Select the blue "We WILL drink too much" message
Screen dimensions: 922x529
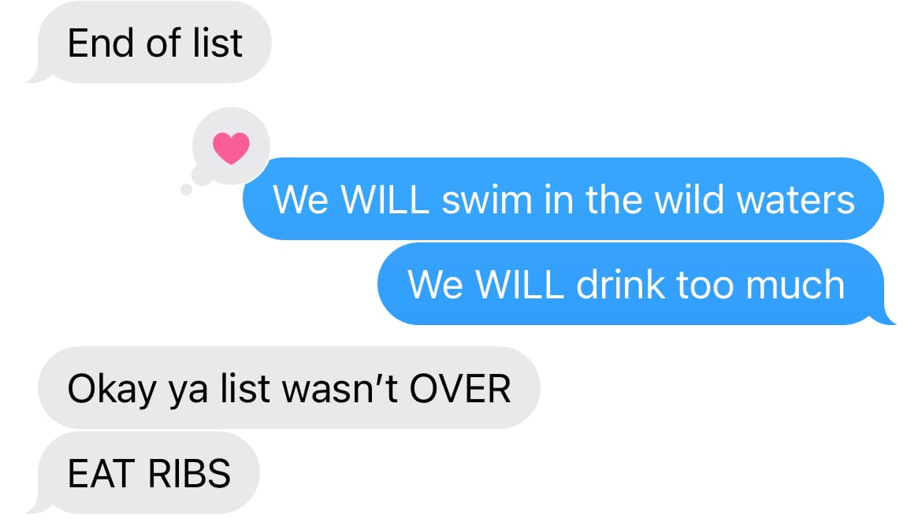coord(631,284)
